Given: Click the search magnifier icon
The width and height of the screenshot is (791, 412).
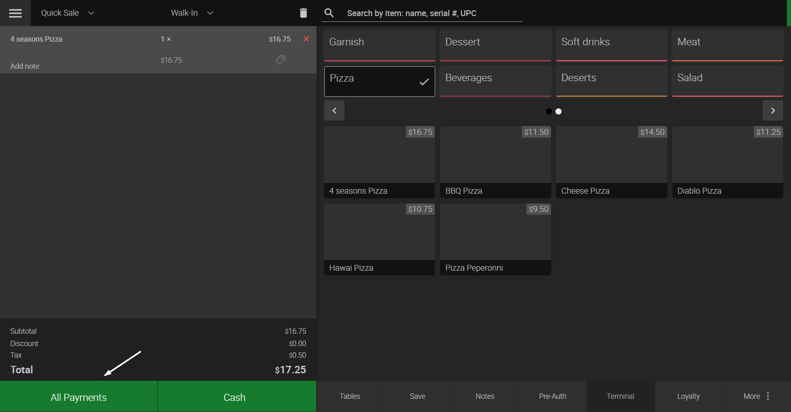Looking at the screenshot, I should [329, 13].
